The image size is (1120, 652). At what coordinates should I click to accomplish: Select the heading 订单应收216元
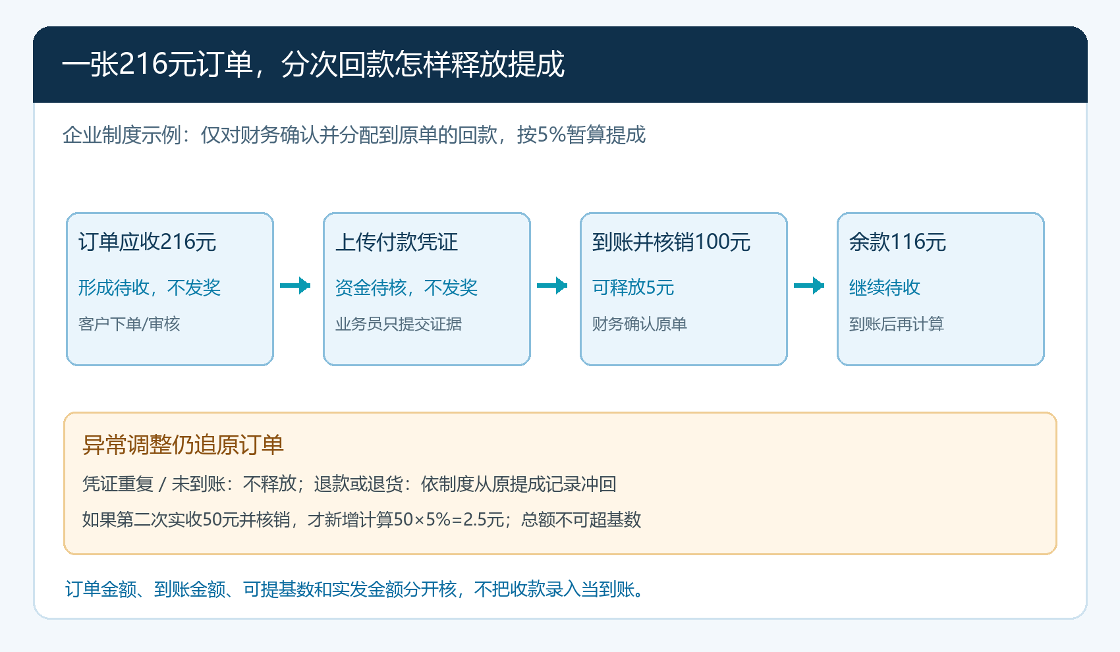click(148, 242)
